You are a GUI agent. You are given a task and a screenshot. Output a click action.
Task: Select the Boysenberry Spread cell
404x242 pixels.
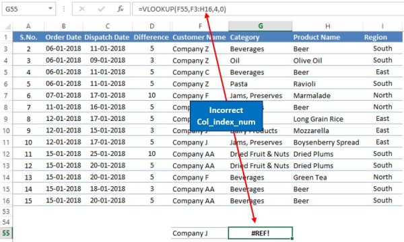327,143
